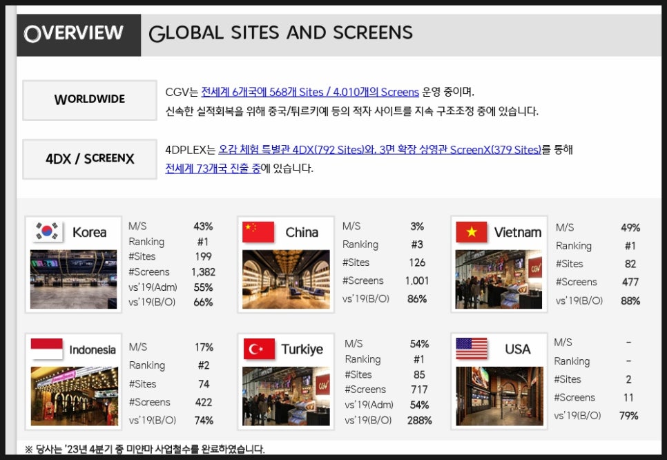Select USA's 11 screens value
667x460 pixels.
coord(629,398)
